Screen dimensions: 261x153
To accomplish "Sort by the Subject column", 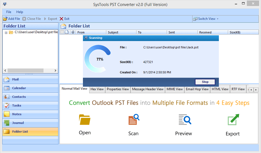I will pyautogui.click(x=121, y=32).
